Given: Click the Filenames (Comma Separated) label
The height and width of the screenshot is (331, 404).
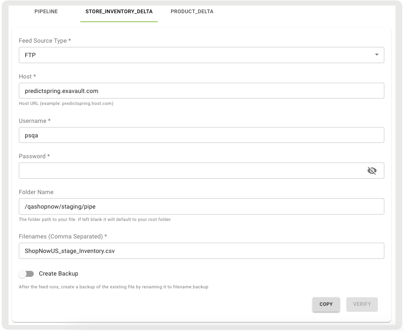Looking at the screenshot, I should click(63, 236).
